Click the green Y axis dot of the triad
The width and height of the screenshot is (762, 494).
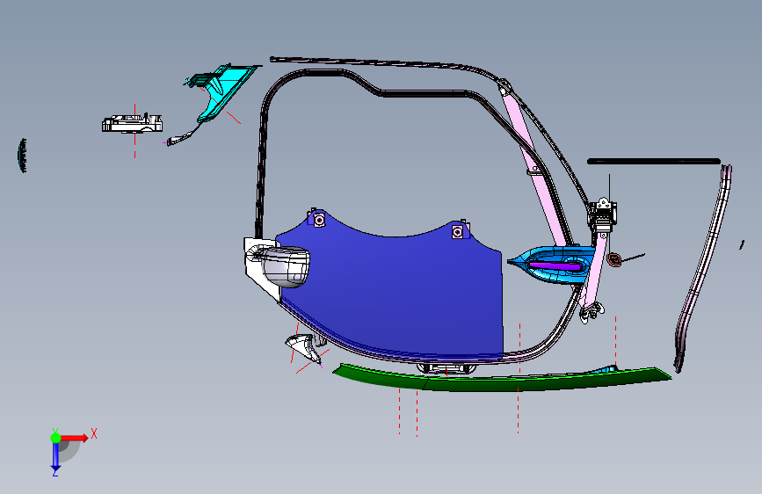tap(55, 438)
